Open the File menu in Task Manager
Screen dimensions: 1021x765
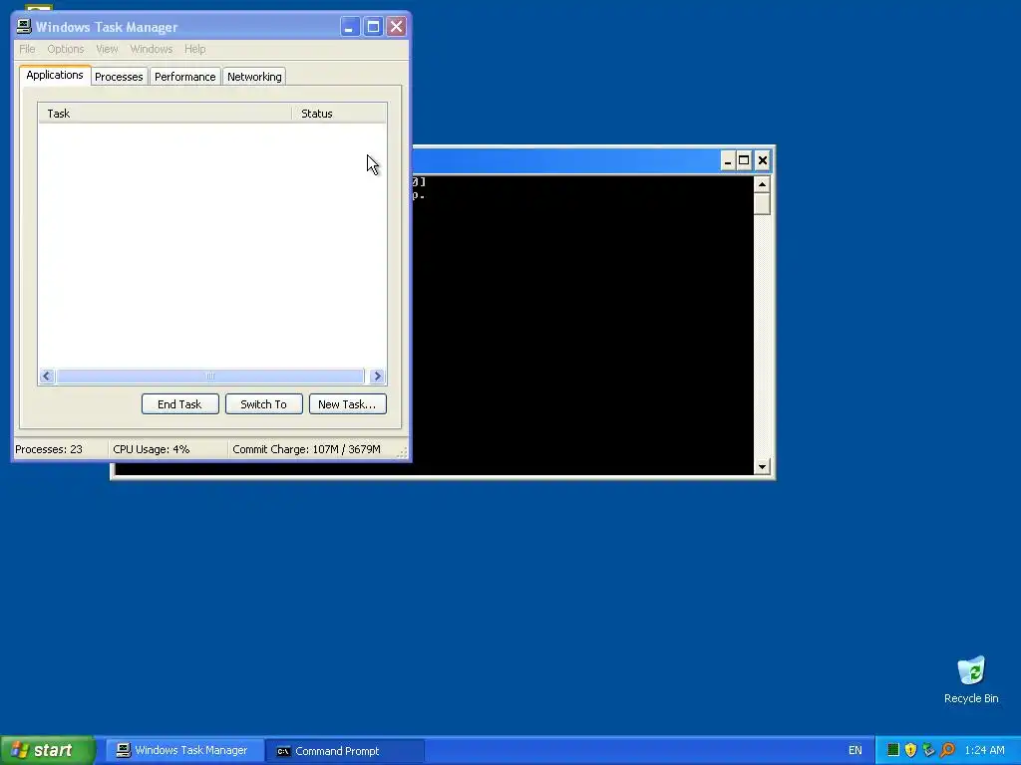tap(27, 49)
